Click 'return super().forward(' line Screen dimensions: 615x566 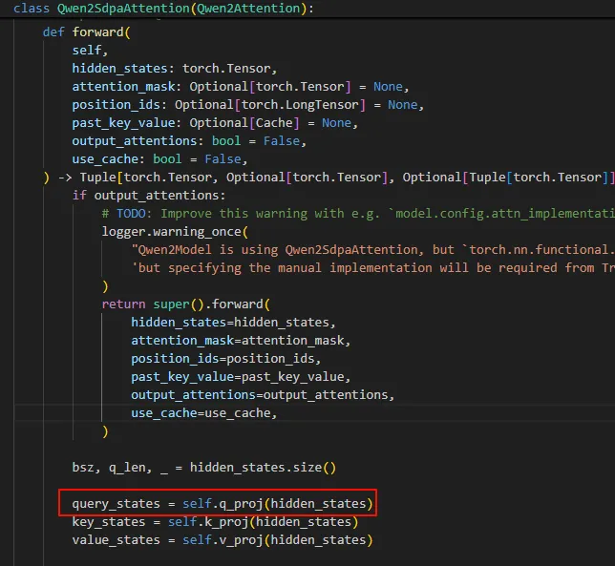tap(186, 304)
